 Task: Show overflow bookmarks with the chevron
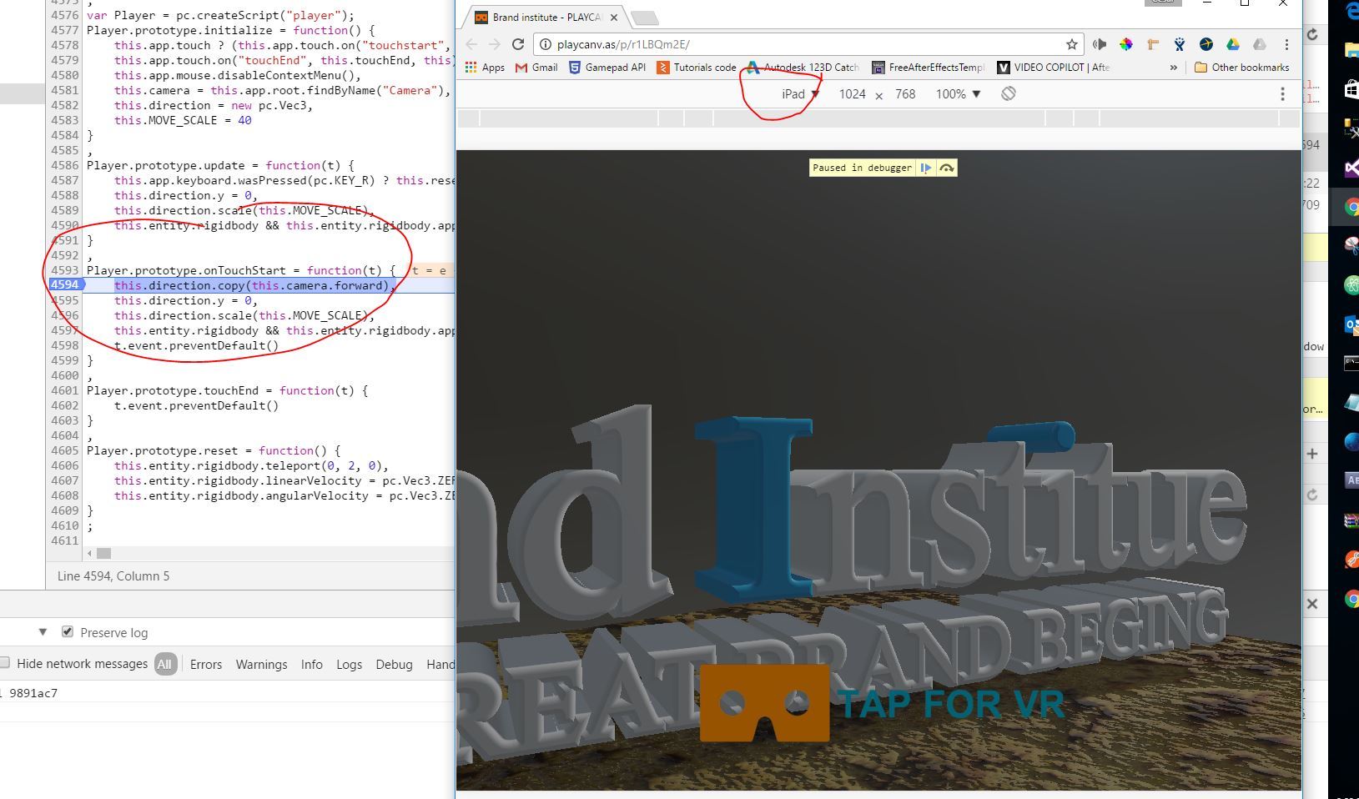tap(1174, 68)
